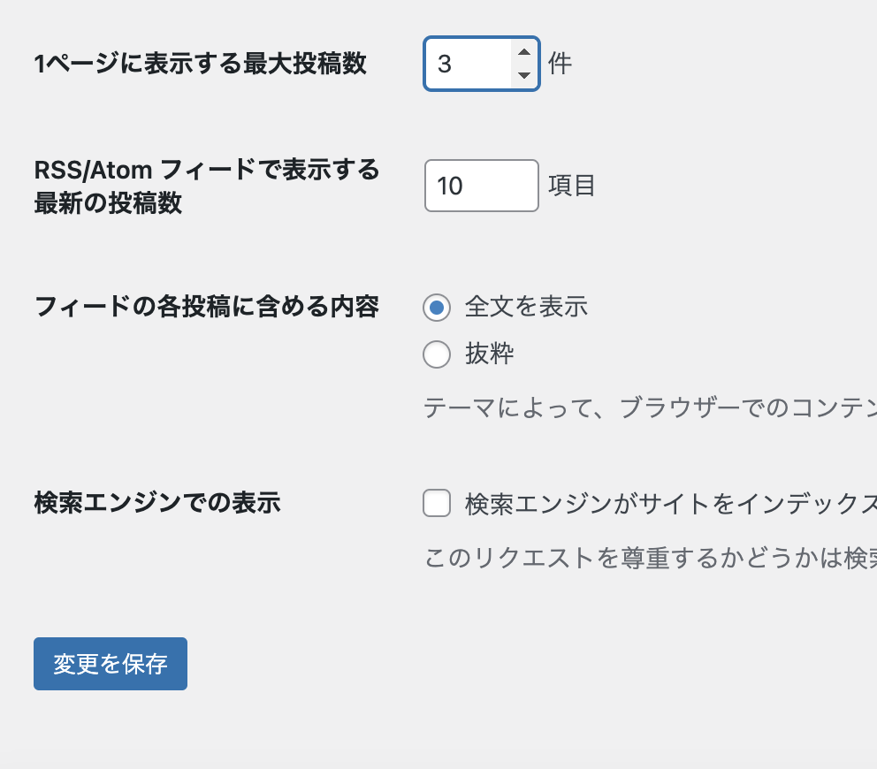Click the up arrow on posts-per-page stepper
This screenshot has height=769, width=877.
coord(524,52)
